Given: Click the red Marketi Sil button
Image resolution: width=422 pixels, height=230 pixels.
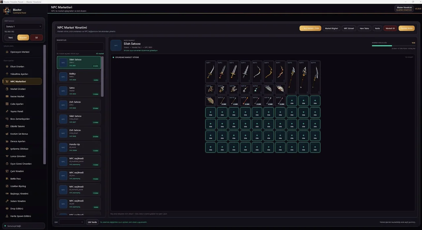Looking at the screenshot, I should pyautogui.click(x=390, y=28).
